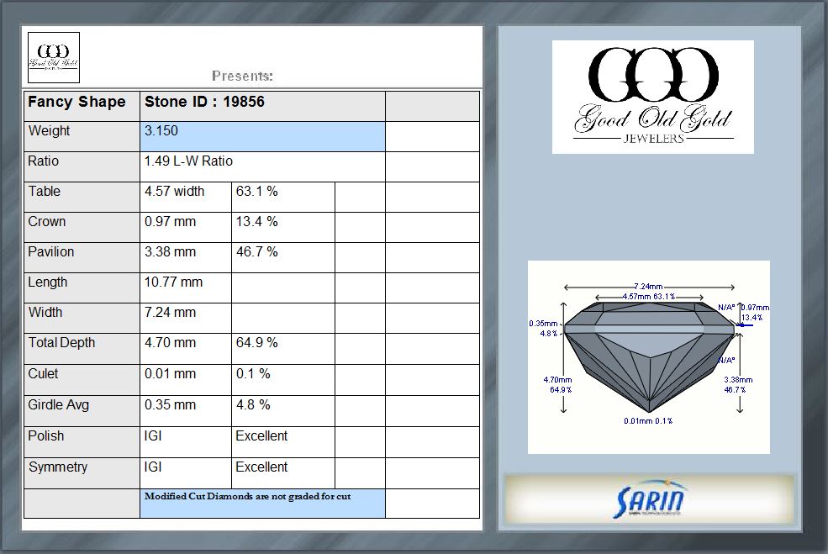Select the 'Polish' row label

[82, 442]
